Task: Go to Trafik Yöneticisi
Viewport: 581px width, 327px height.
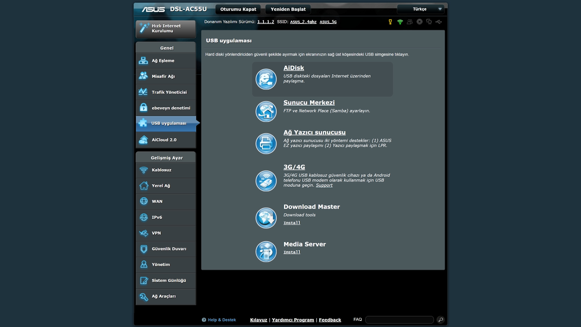Action: (x=166, y=92)
